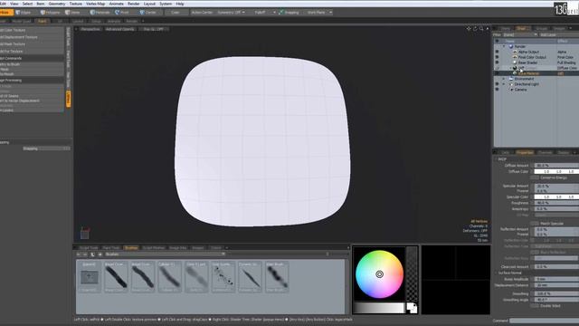Open the Perspective viewport type dropdown
Screen dimensions: 579x326
coord(90,29)
